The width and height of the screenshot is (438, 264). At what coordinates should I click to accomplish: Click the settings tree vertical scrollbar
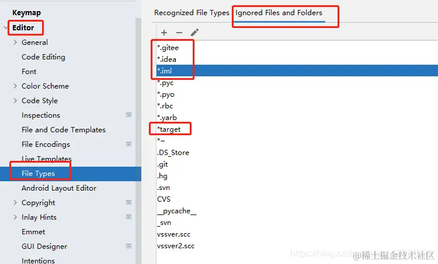tap(138, 141)
